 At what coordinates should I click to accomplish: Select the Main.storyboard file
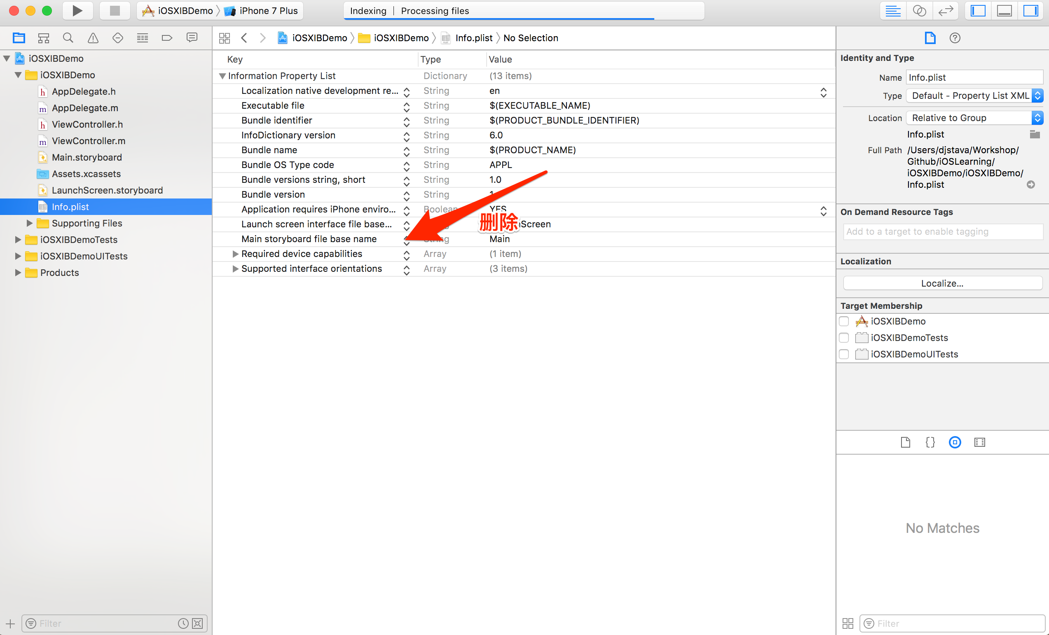point(87,157)
